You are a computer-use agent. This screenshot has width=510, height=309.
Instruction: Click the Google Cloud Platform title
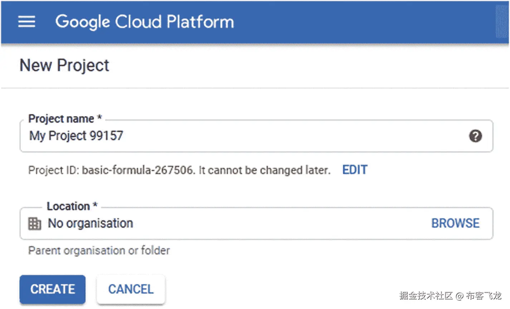click(145, 22)
